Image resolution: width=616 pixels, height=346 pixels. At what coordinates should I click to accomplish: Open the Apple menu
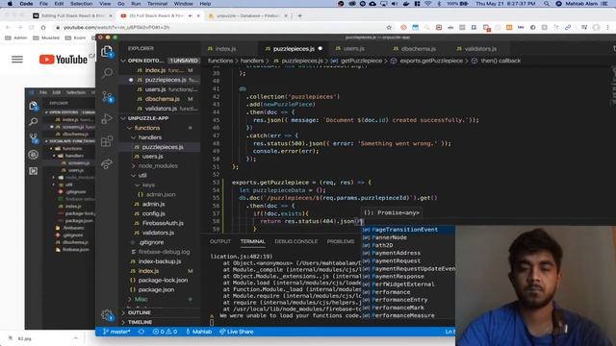click(x=10, y=4)
